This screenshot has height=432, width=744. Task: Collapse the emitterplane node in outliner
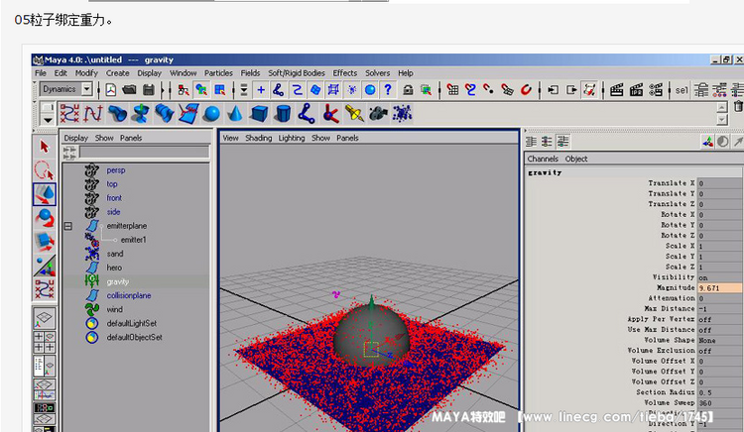(67, 226)
